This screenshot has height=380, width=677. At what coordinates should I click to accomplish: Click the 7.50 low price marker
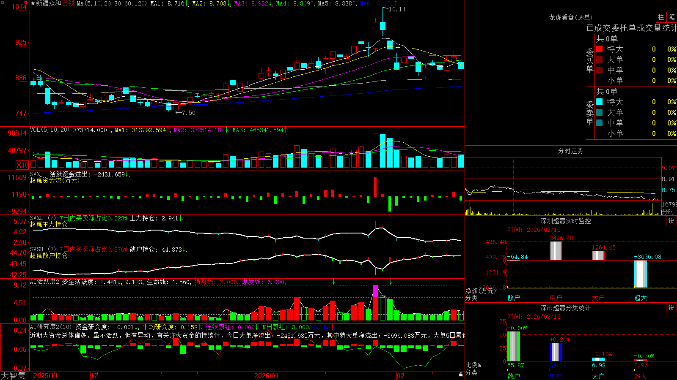189,113
